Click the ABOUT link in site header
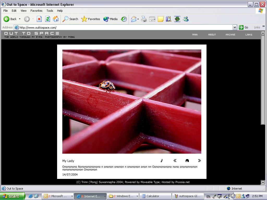 tap(212, 35)
